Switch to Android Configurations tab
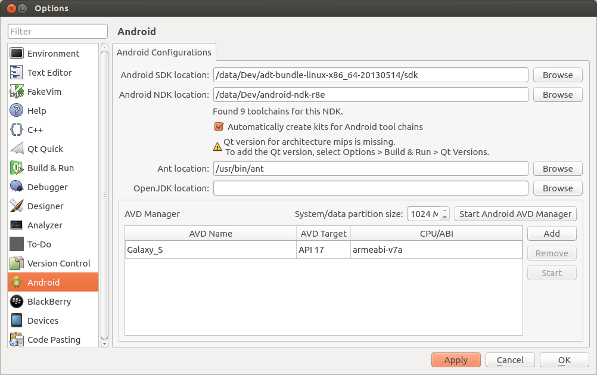 [x=164, y=52]
